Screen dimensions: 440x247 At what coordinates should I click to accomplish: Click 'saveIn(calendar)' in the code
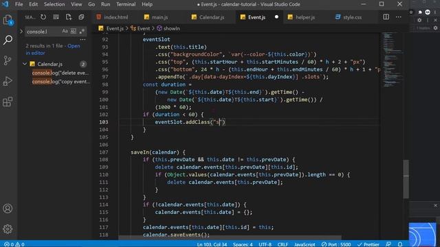[155, 152]
